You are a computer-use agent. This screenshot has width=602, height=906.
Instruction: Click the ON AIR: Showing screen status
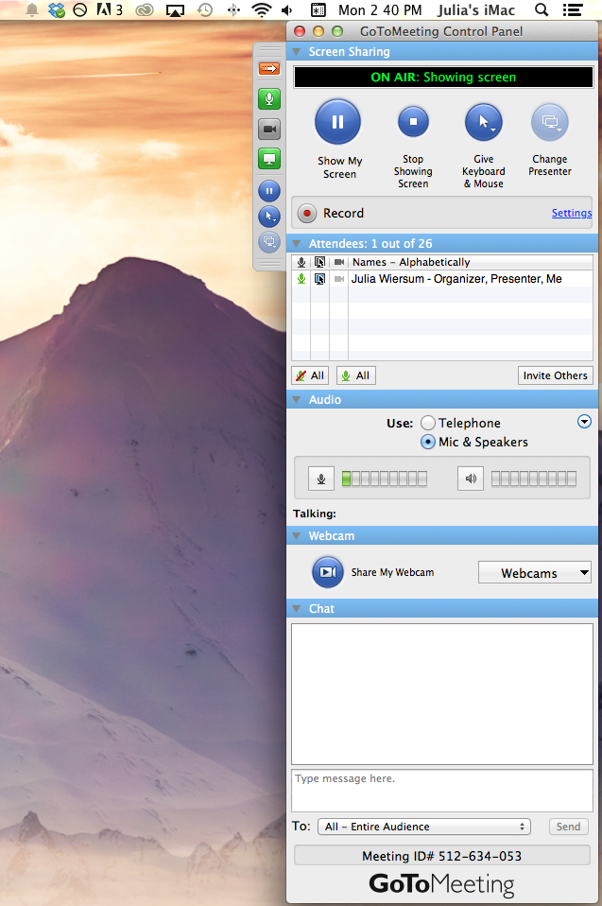[x=443, y=78]
